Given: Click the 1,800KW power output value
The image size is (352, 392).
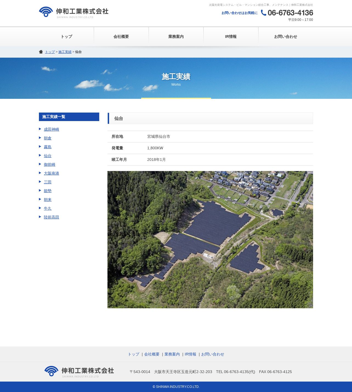Looking at the screenshot, I should point(155,148).
